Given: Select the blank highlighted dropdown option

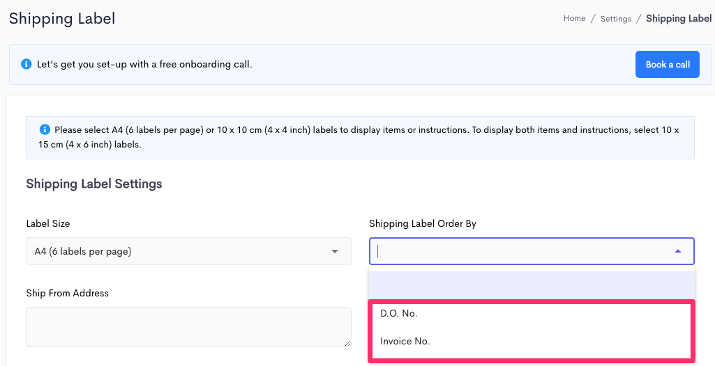Looking at the screenshot, I should click(x=532, y=285).
